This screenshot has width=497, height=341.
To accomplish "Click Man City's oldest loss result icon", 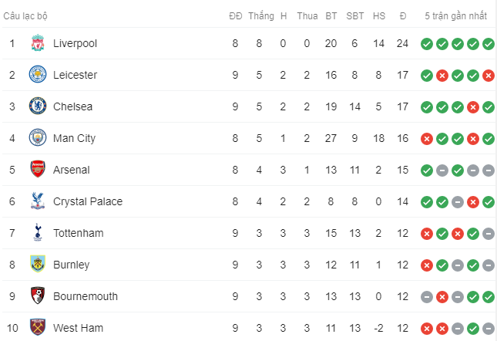I will pyautogui.click(x=427, y=139).
